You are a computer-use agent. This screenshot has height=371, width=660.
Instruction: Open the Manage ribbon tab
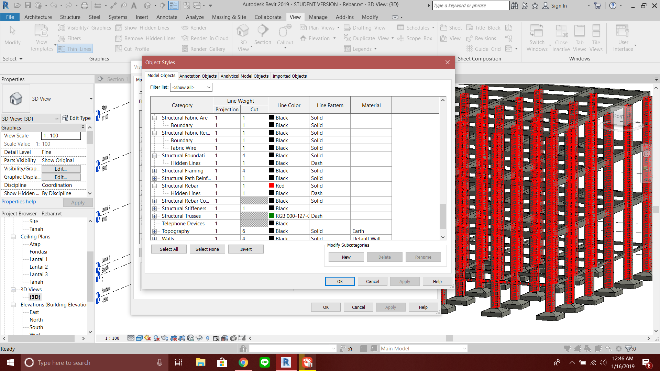point(318,17)
